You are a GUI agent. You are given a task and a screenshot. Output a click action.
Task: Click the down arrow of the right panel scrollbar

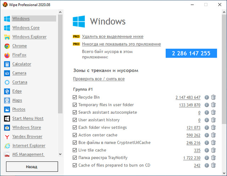[224, 172]
